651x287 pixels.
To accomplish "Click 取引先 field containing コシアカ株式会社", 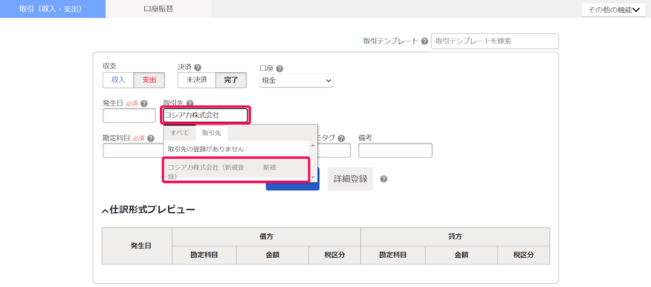I will coord(205,115).
